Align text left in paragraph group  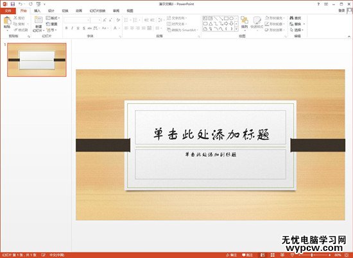(126, 28)
